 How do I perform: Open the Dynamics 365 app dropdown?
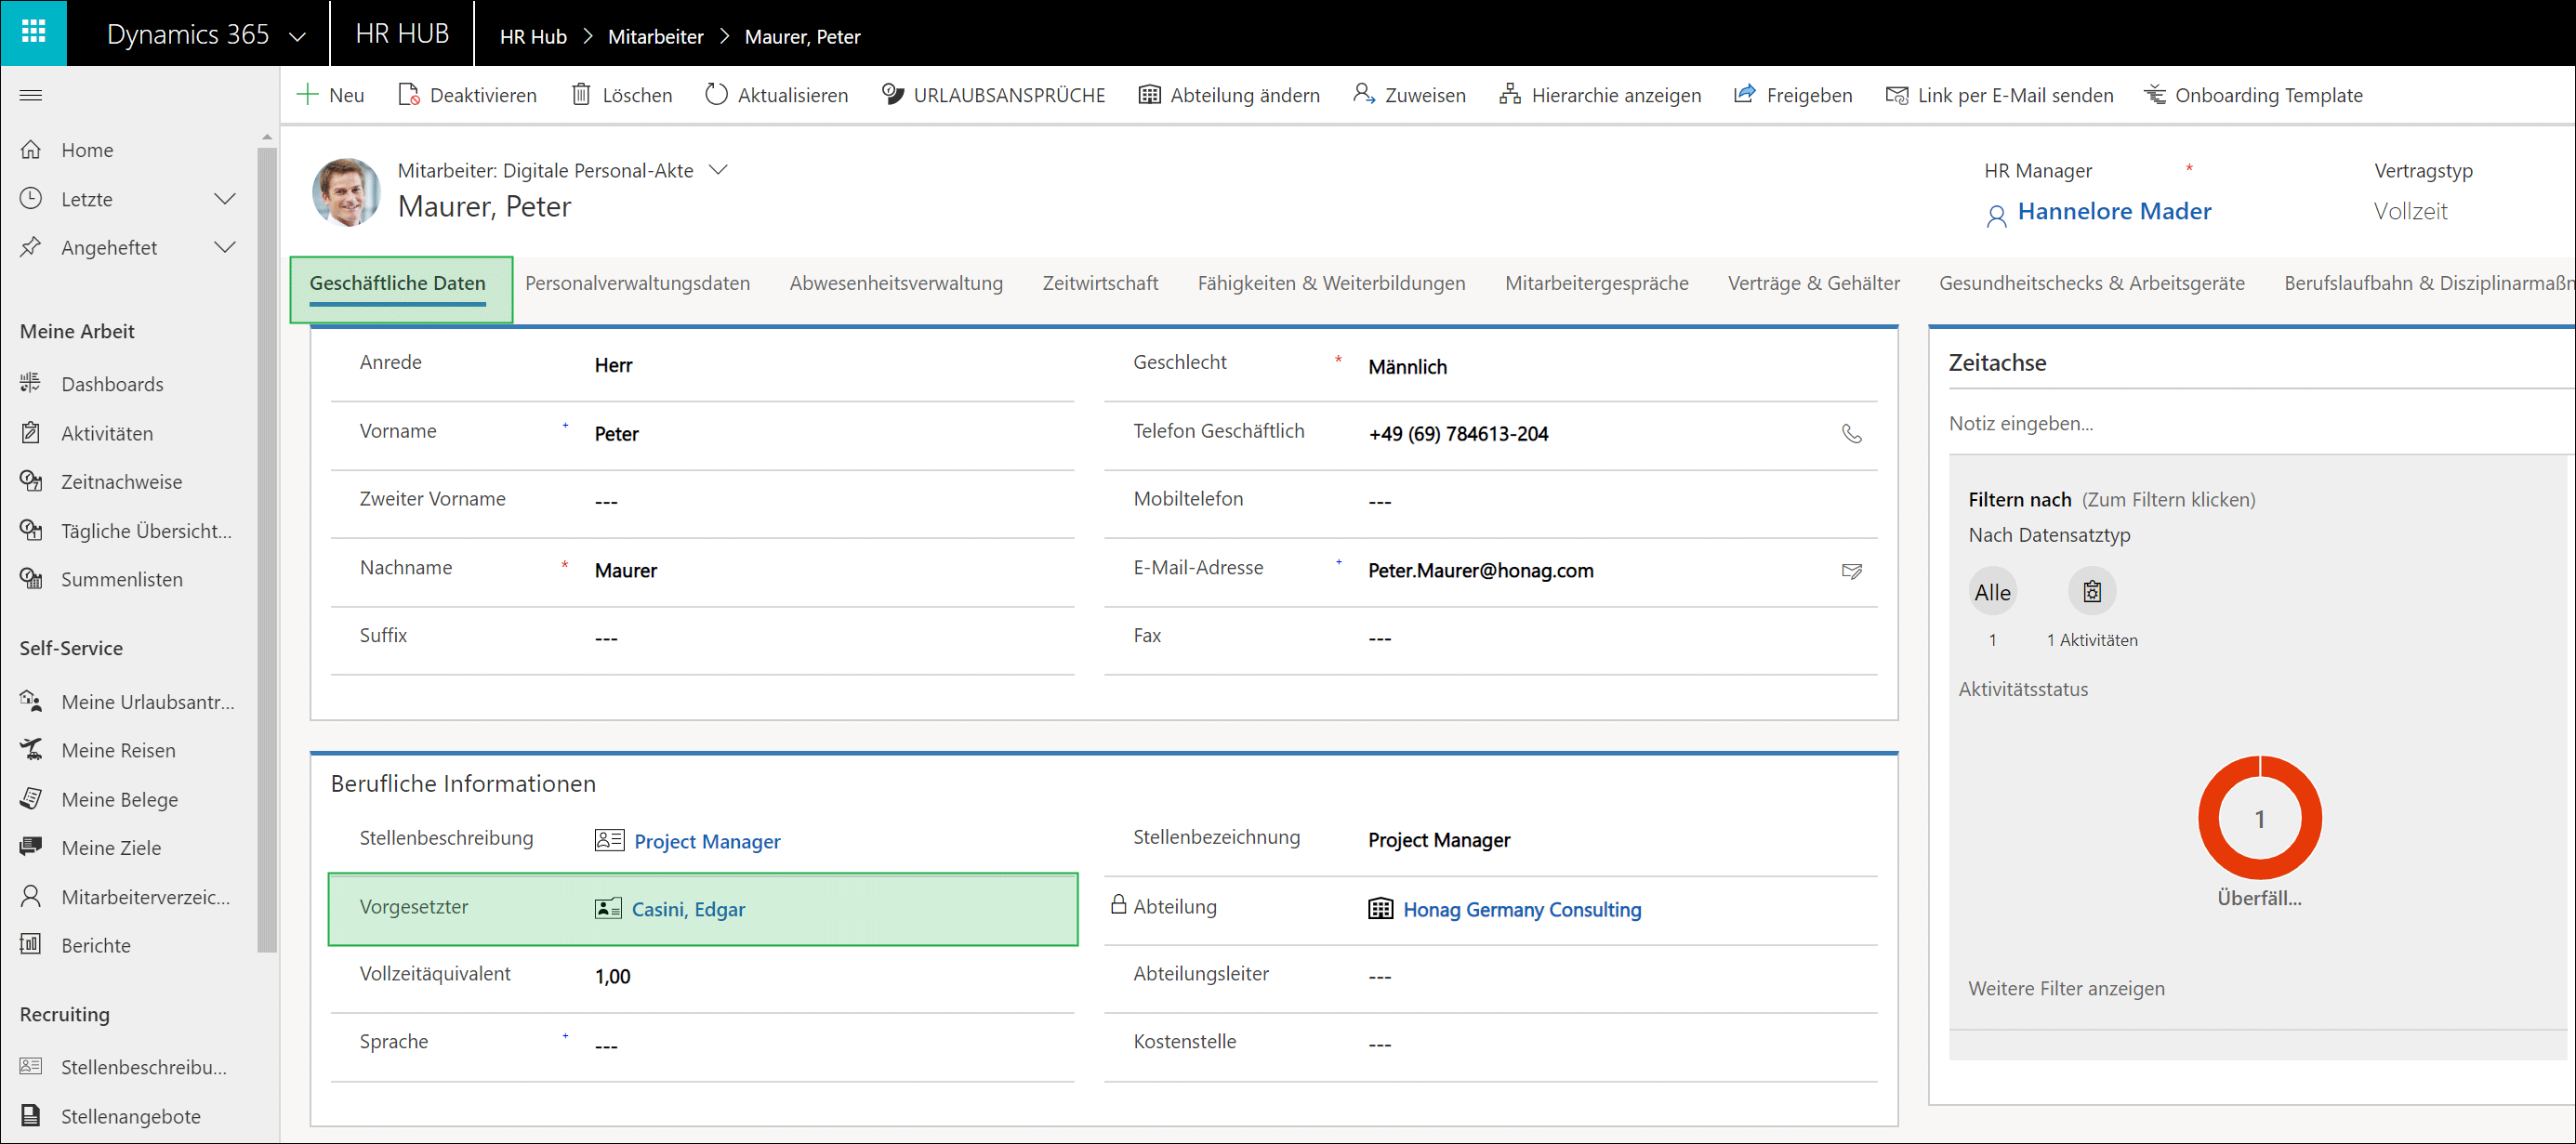point(297,37)
